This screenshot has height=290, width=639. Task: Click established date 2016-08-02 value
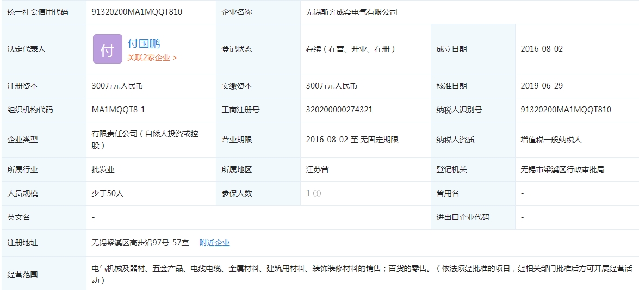542,49
